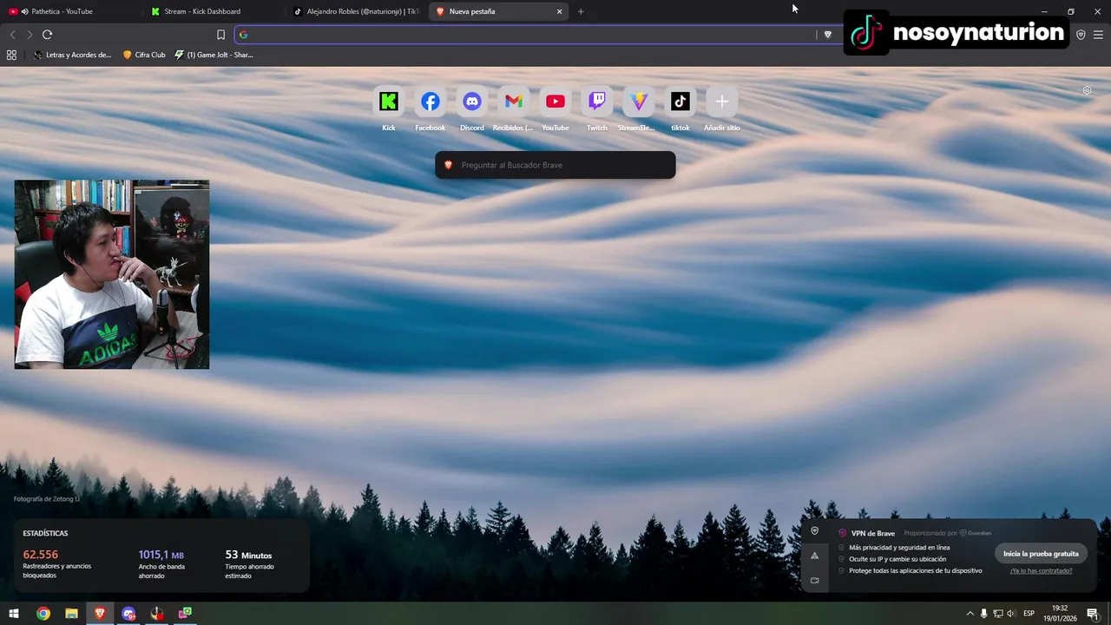
Task: Close the Nueva pestaña tab
Action: pos(560,11)
